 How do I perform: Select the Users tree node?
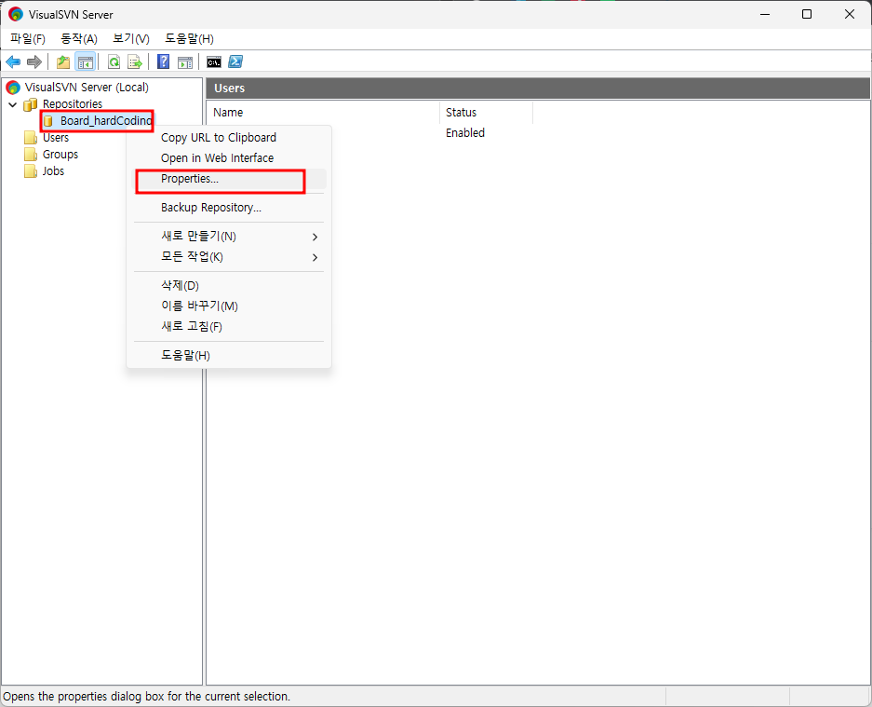[56, 138]
